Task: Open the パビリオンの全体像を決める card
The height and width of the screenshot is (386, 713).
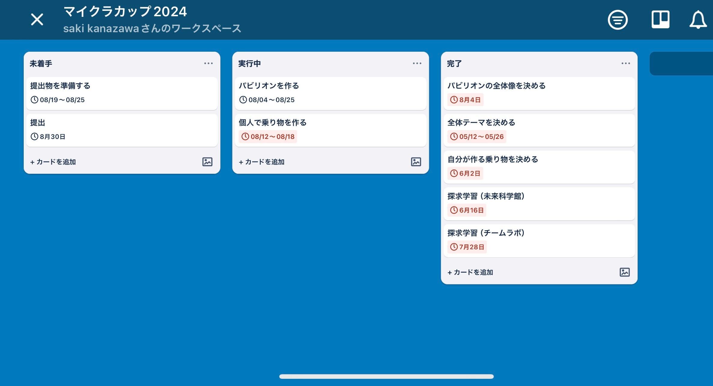Action: [x=539, y=93]
